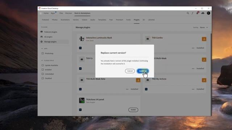
Task: Click the Interactive Luminosity Mask ILM logo
Action: click(82, 39)
